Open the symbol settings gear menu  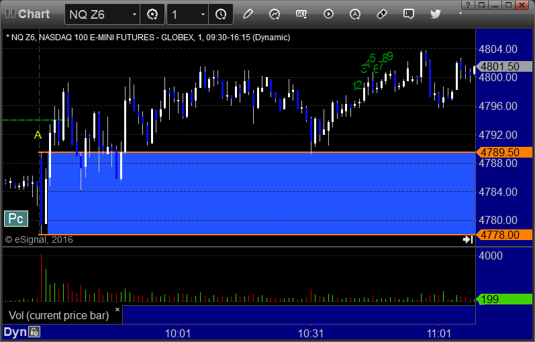152,14
